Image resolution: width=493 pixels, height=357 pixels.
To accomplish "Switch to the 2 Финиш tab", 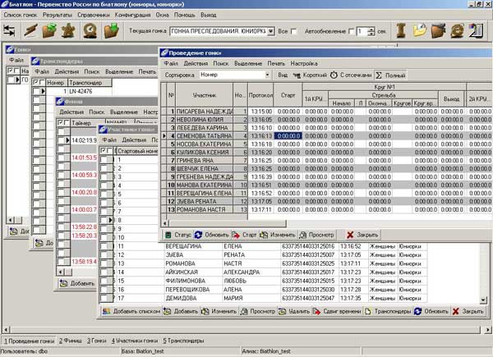I will pyautogui.click(x=71, y=341).
